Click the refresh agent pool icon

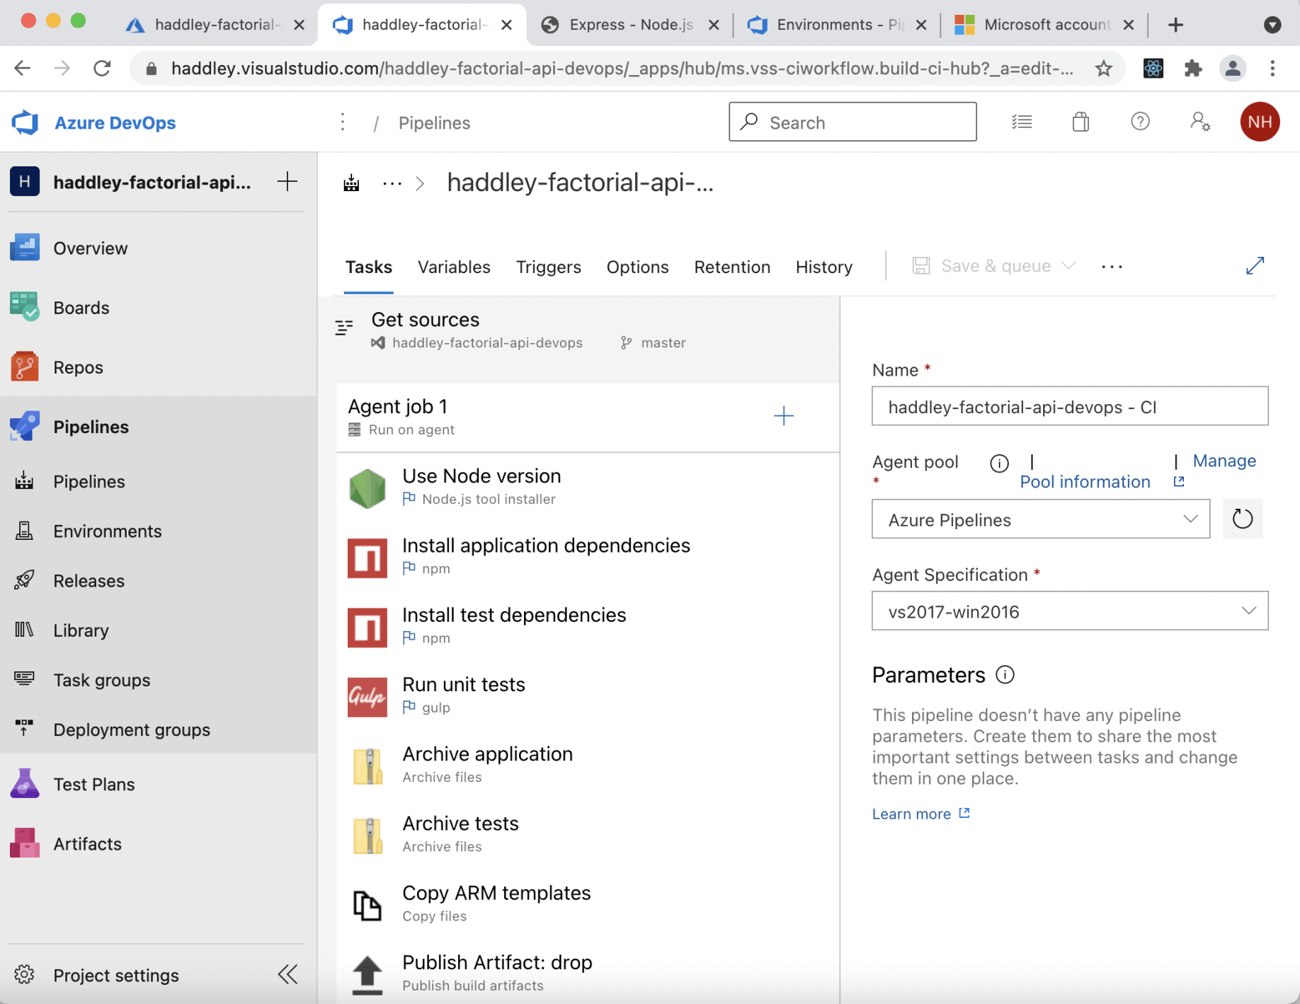point(1242,519)
